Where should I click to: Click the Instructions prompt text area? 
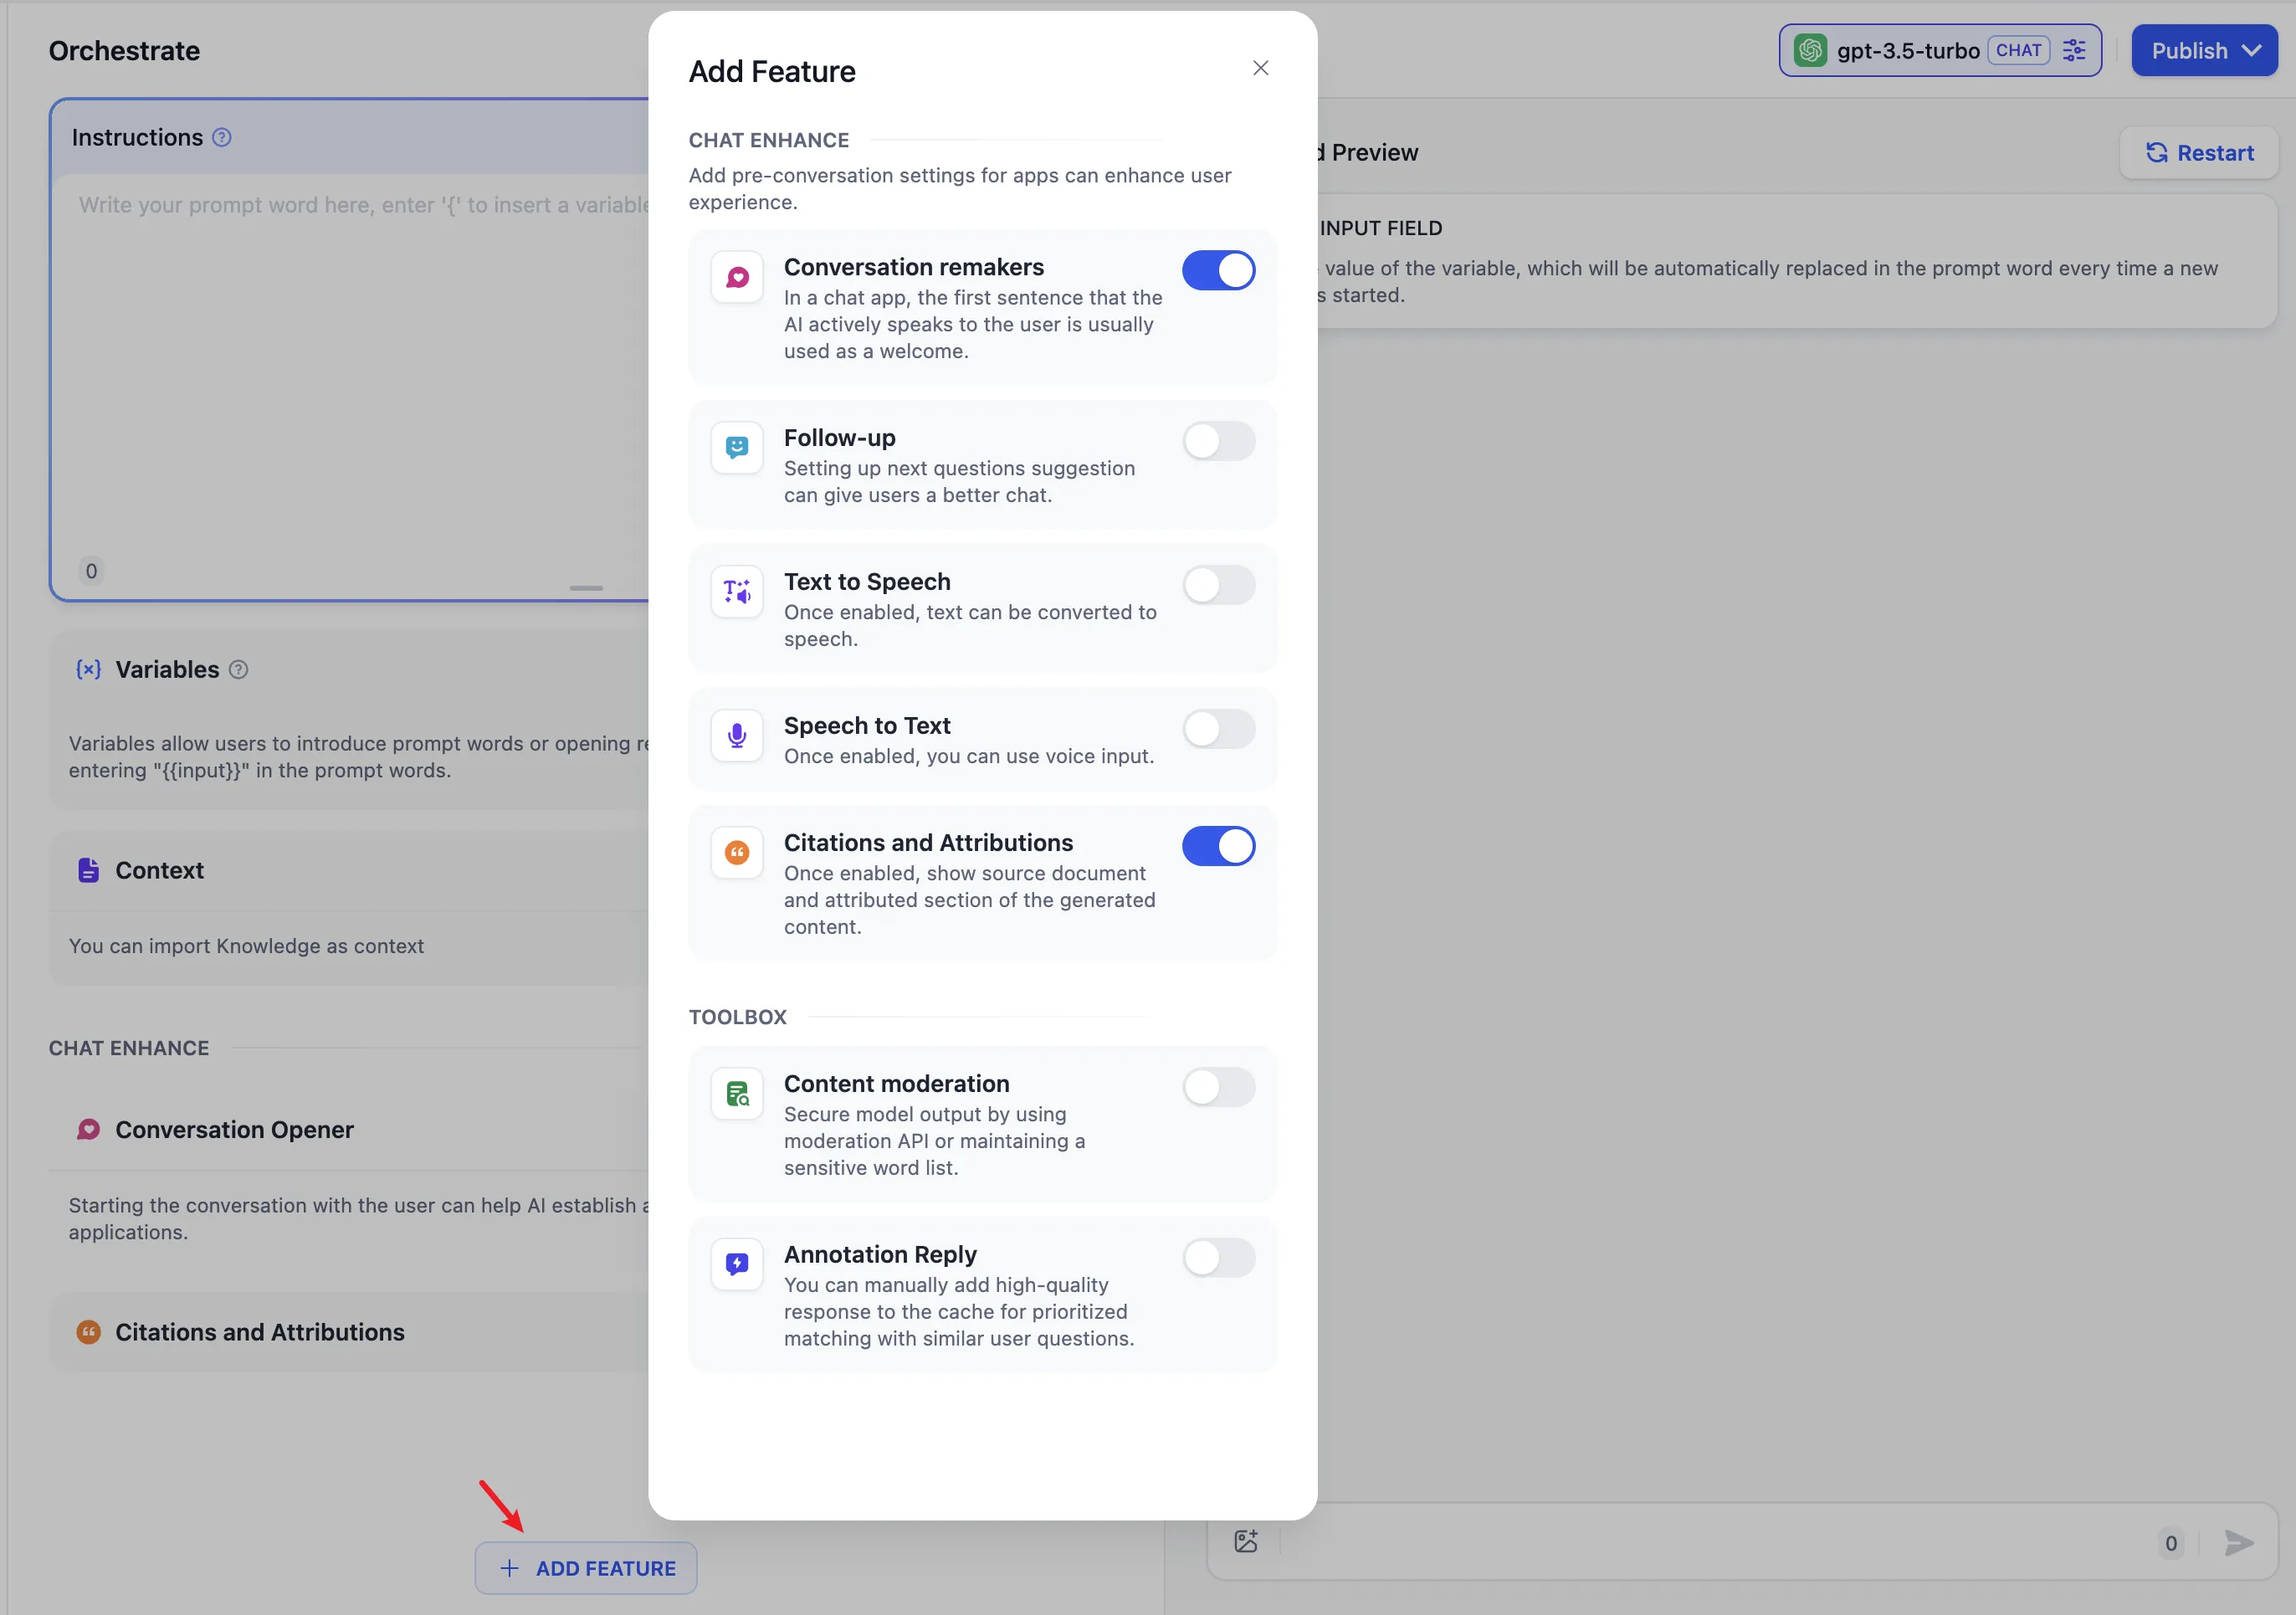[x=350, y=380]
